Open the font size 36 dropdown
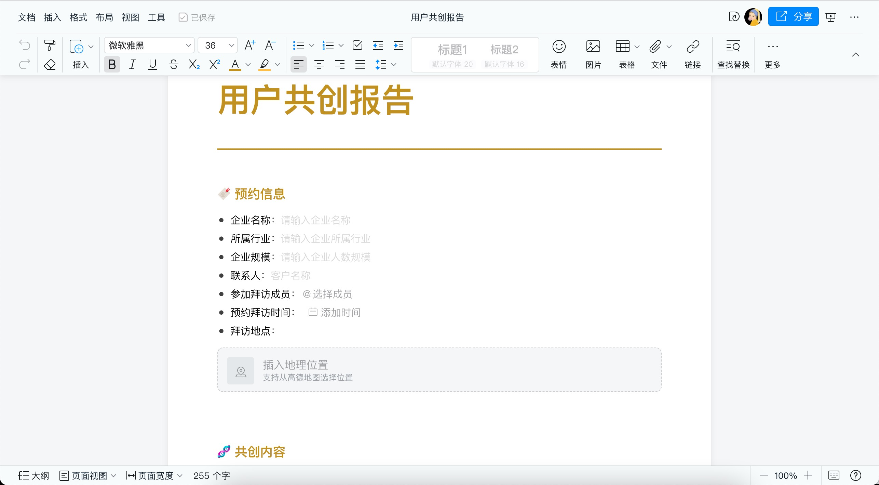 tap(218, 45)
